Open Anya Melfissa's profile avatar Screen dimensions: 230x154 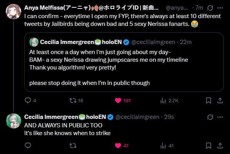(x=13, y=12)
